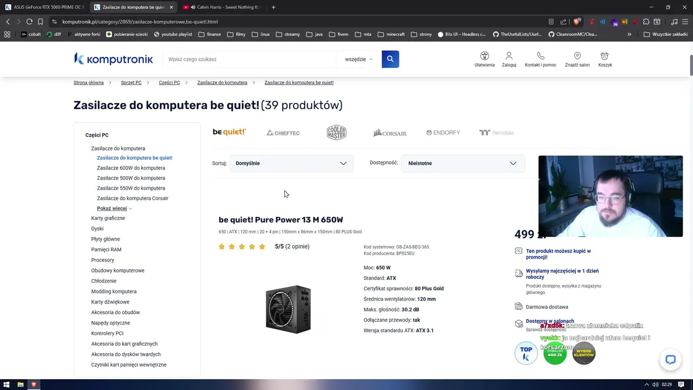The height and width of the screenshot is (390, 693).
Task: Select the Corsair brand logo
Action: (x=390, y=133)
